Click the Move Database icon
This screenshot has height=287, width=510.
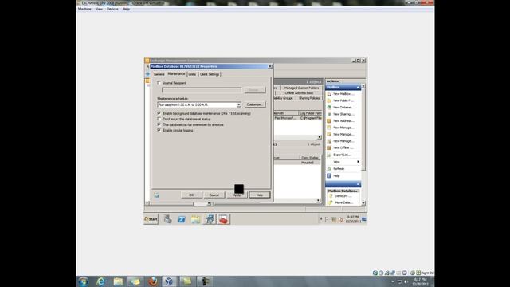[x=331, y=202]
